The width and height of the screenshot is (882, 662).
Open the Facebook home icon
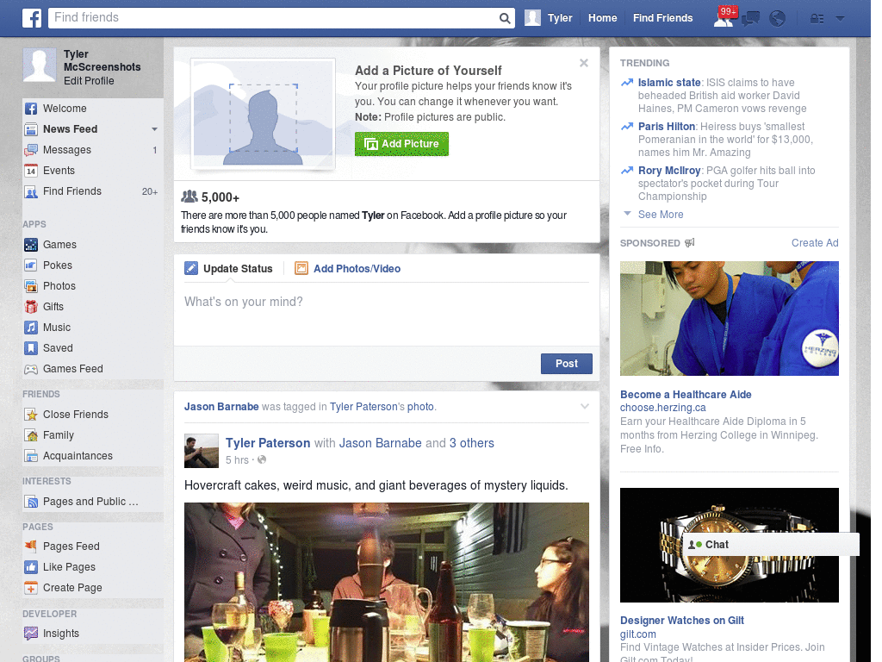tap(31, 17)
